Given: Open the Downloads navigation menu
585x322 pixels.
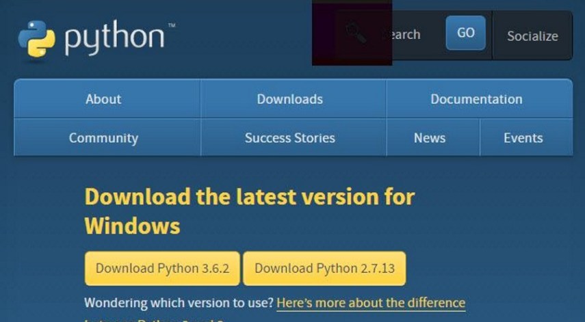Looking at the screenshot, I should (289, 99).
